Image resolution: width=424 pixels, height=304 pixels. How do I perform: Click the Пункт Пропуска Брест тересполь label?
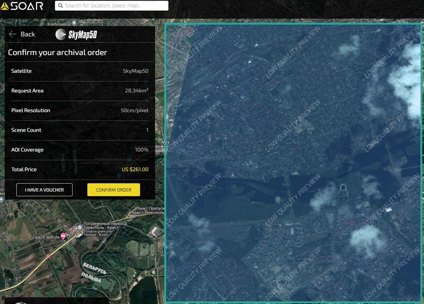148,210
